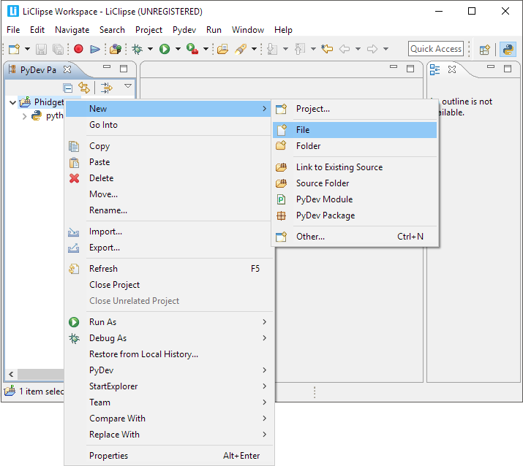
Task: Click the Package Explorer scroll-left arrow
Action: click(x=11, y=374)
